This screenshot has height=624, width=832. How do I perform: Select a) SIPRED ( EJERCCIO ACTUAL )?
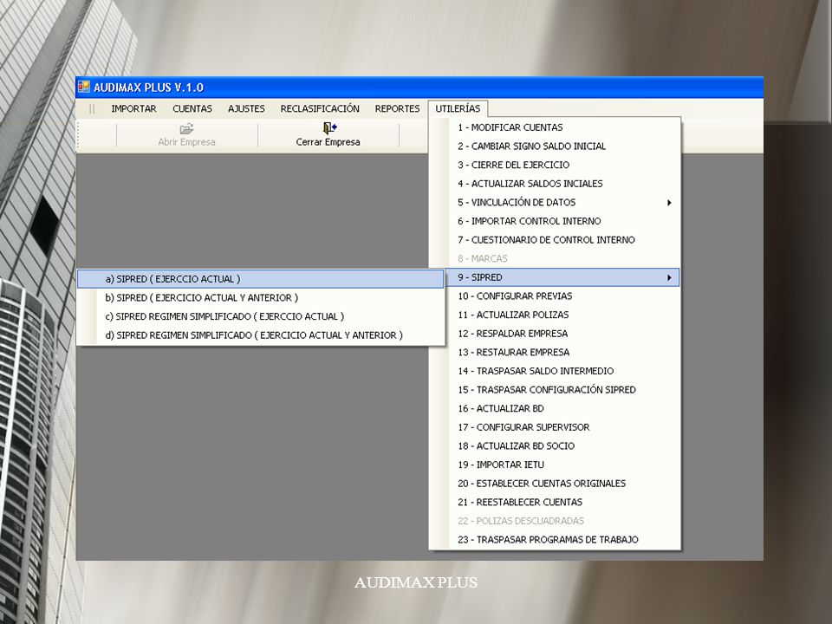(x=261, y=279)
